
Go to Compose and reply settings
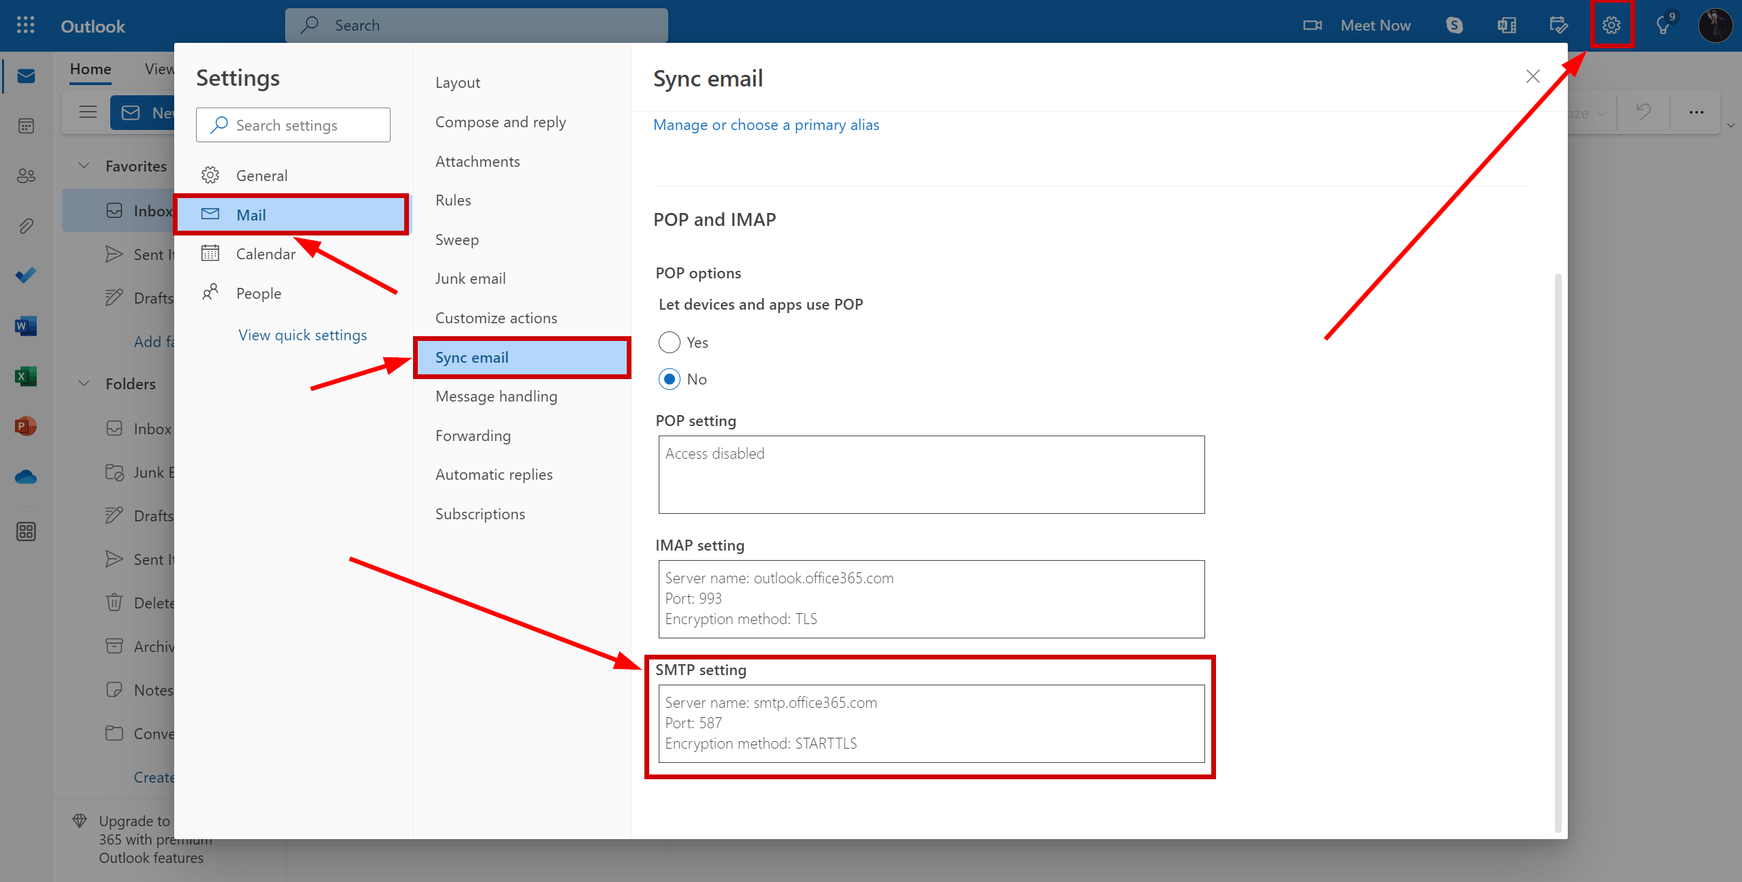(x=501, y=122)
